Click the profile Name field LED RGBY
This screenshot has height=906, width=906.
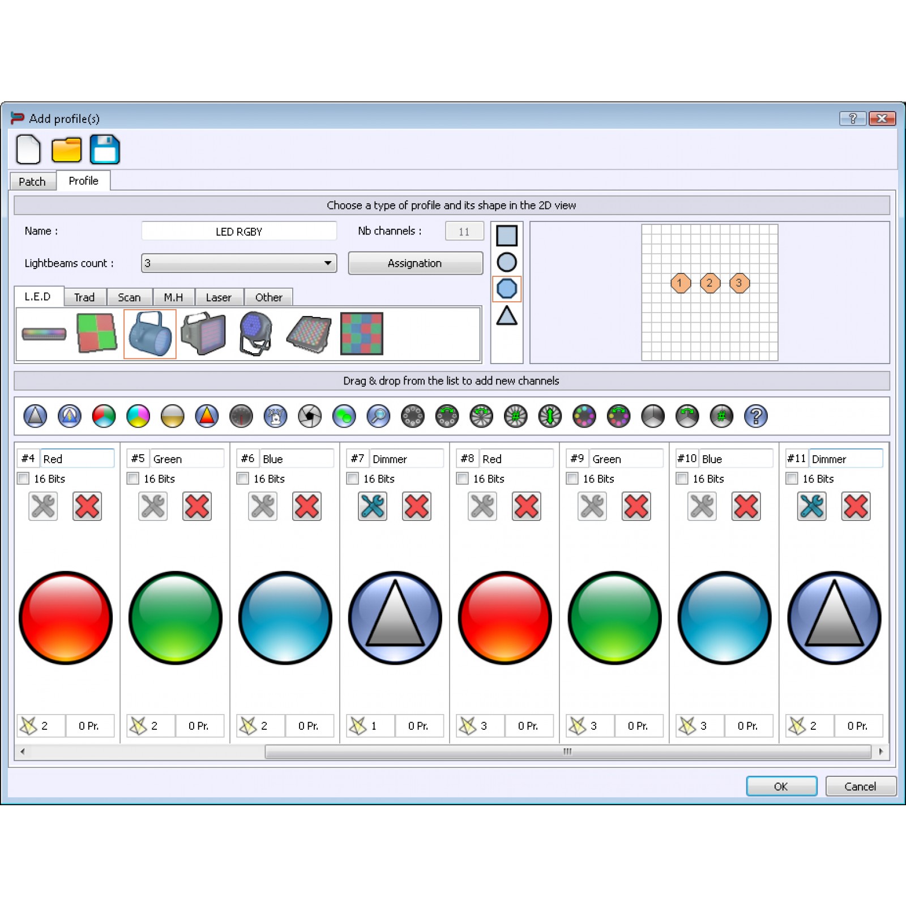click(x=239, y=232)
